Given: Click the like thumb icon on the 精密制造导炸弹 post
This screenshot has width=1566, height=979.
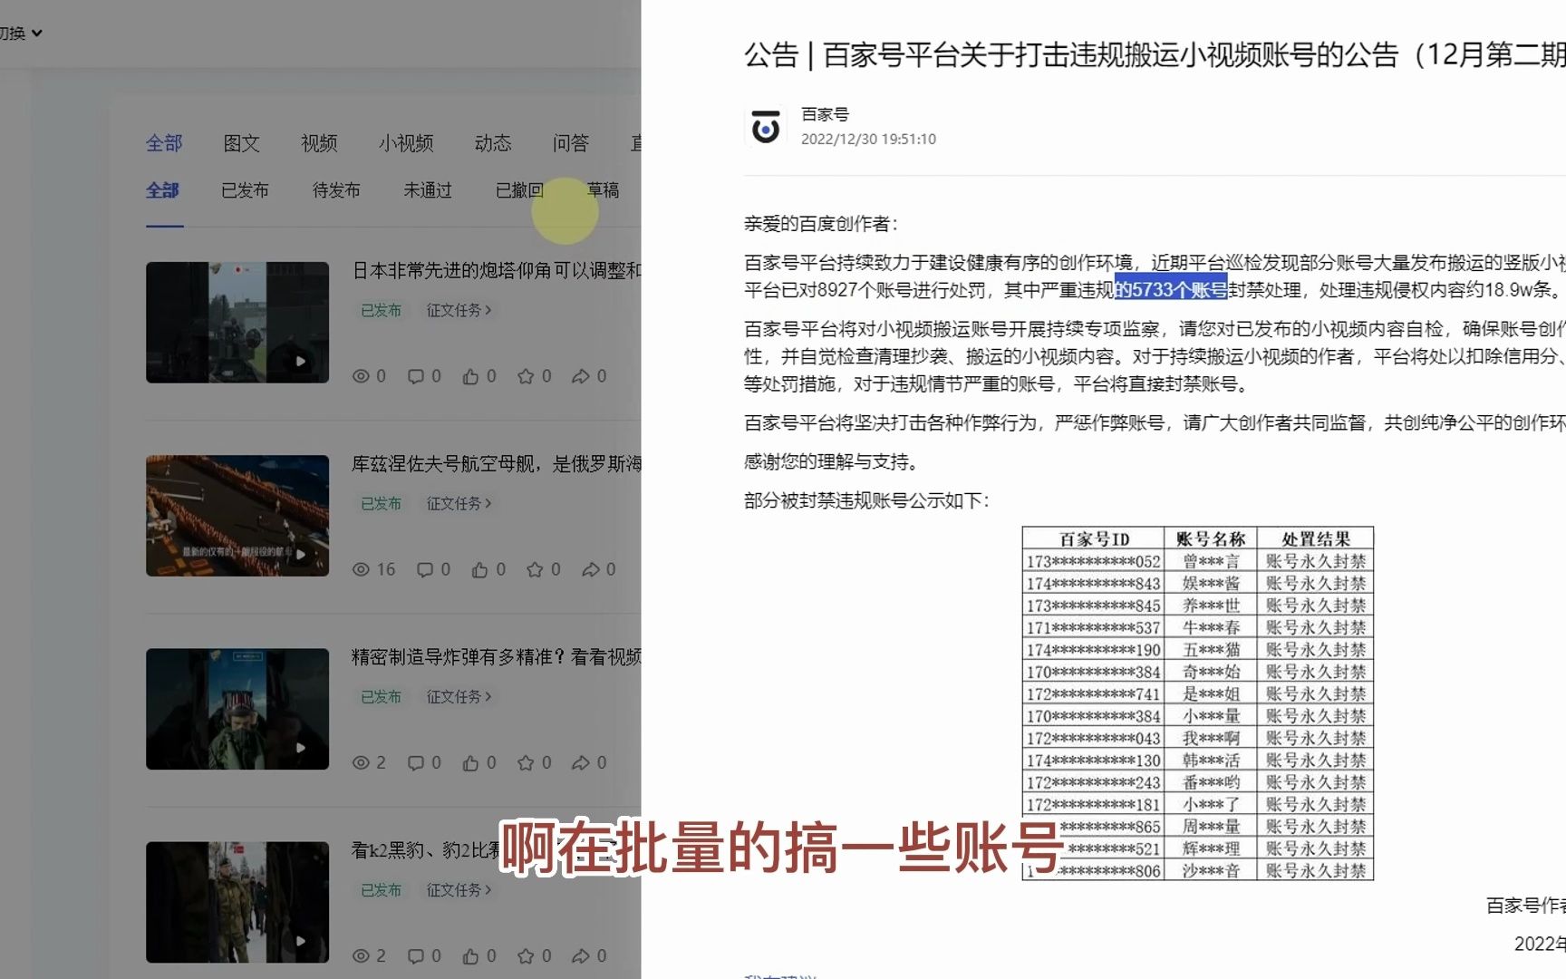Looking at the screenshot, I should click(x=470, y=763).
